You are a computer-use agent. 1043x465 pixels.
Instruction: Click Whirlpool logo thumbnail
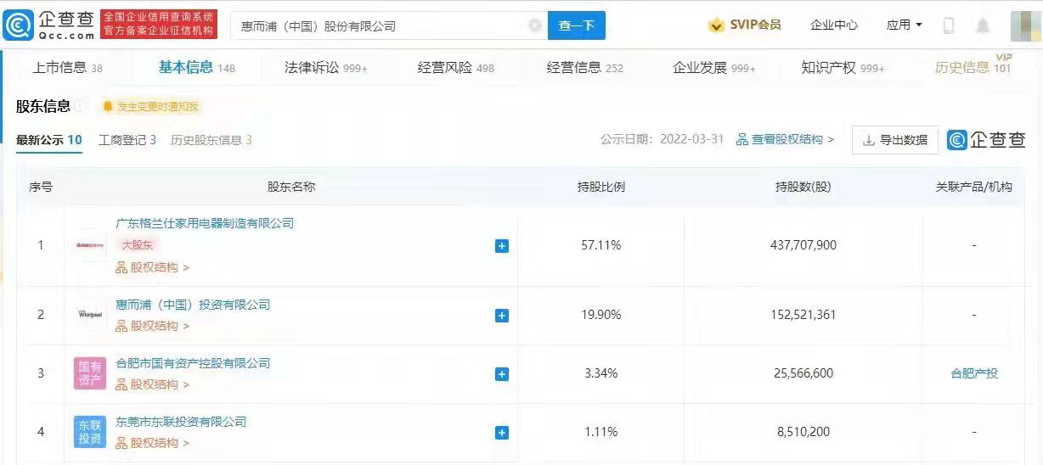pyautogui.click(x=89, y=315)
